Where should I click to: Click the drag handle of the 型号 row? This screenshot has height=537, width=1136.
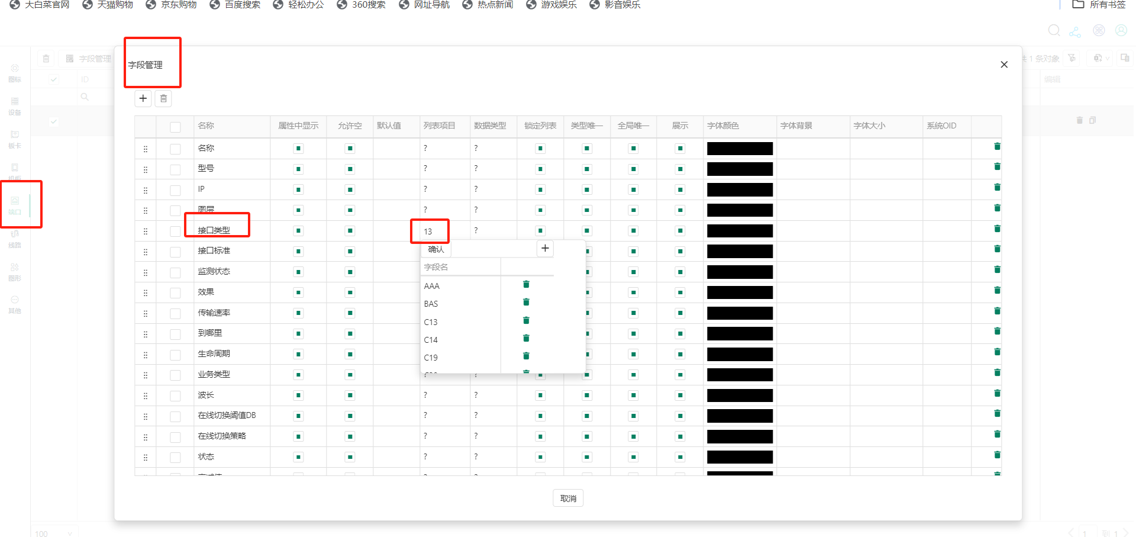(146, 170)
